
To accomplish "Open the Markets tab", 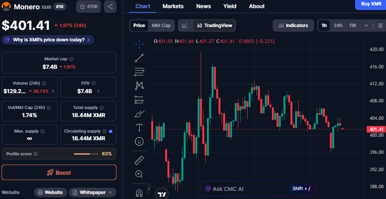I will 173,6.
